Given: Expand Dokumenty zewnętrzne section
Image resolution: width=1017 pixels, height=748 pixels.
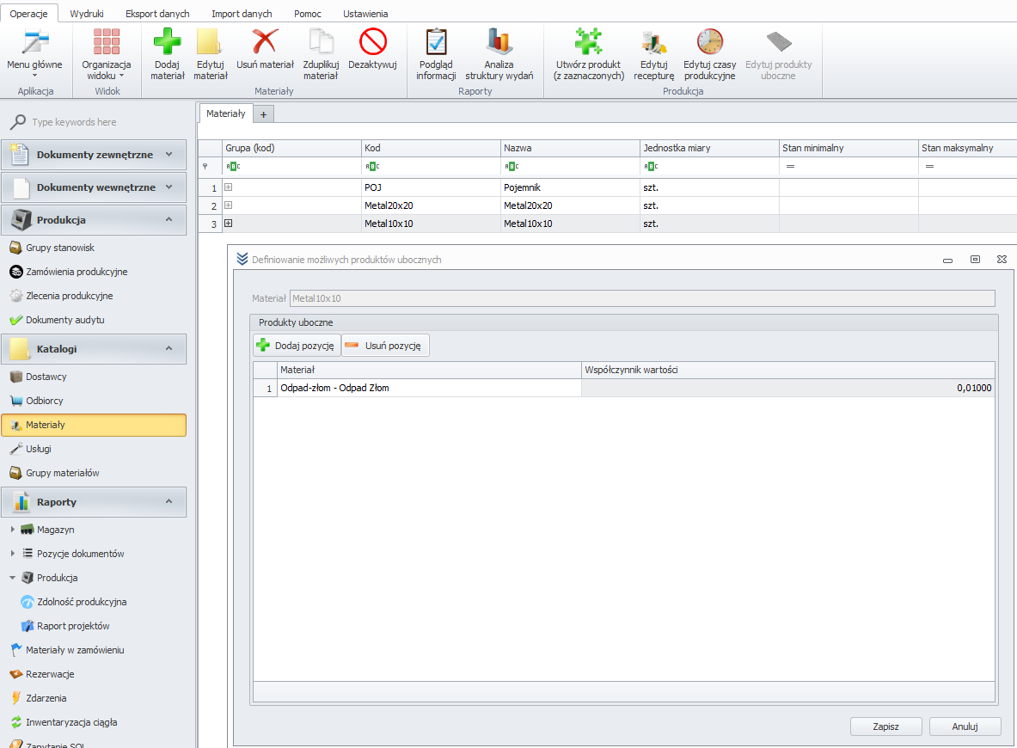Looking at the screenshot, I should click(x=94, y=155).
